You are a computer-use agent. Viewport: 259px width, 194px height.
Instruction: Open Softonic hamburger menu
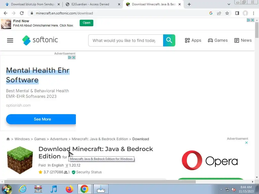(x=10, y=40)
